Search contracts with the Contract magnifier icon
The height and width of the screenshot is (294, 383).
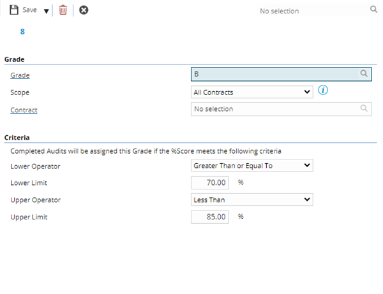[364, 109]
